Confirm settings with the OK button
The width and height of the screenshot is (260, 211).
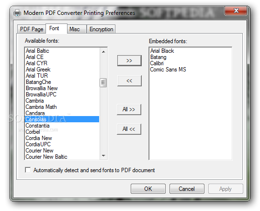tap(148, 189)
